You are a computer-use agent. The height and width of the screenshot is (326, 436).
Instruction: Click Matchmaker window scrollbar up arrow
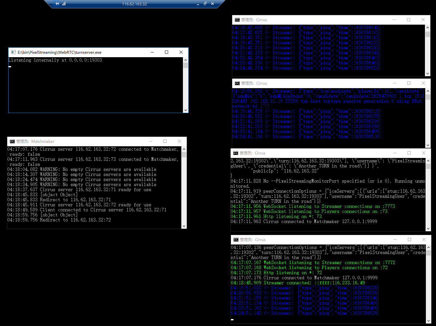184,149
